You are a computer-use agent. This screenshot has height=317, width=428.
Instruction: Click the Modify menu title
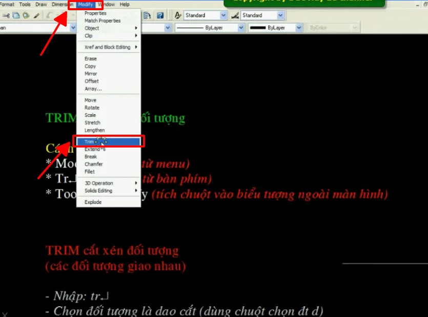(x=86, y=5)
